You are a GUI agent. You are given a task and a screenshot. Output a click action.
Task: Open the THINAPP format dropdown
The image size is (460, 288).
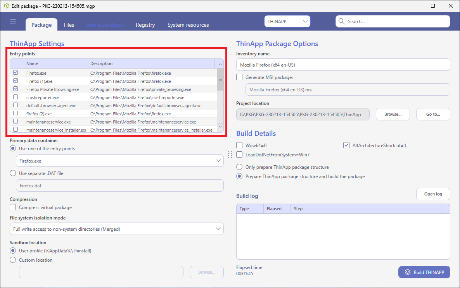(287, 21)
